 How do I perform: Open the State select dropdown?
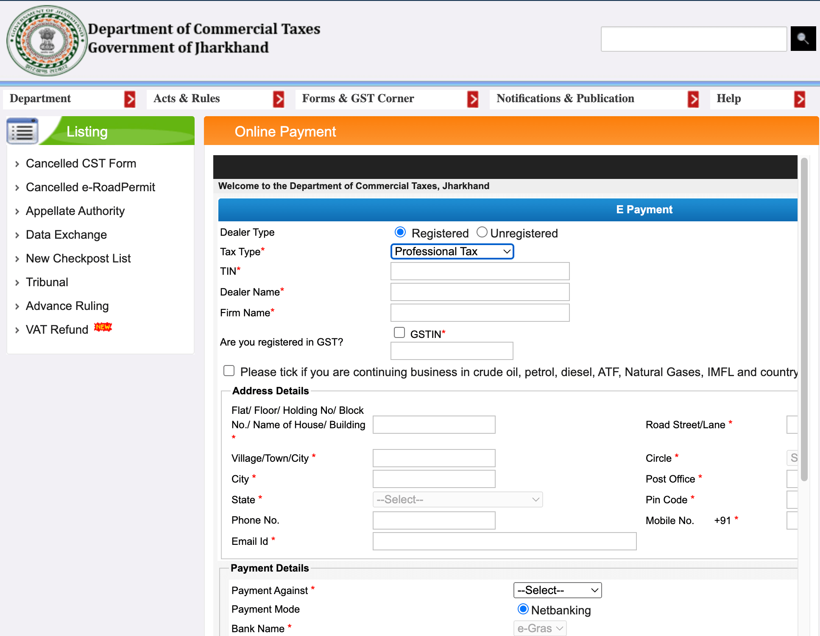457,499
